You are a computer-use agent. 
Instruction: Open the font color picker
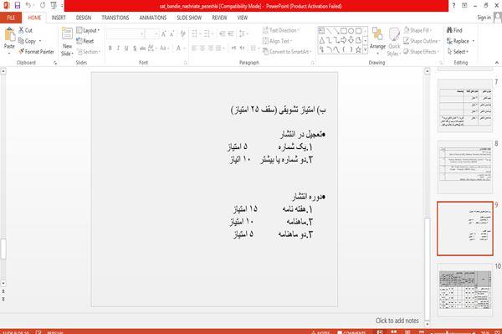(180, 48)
